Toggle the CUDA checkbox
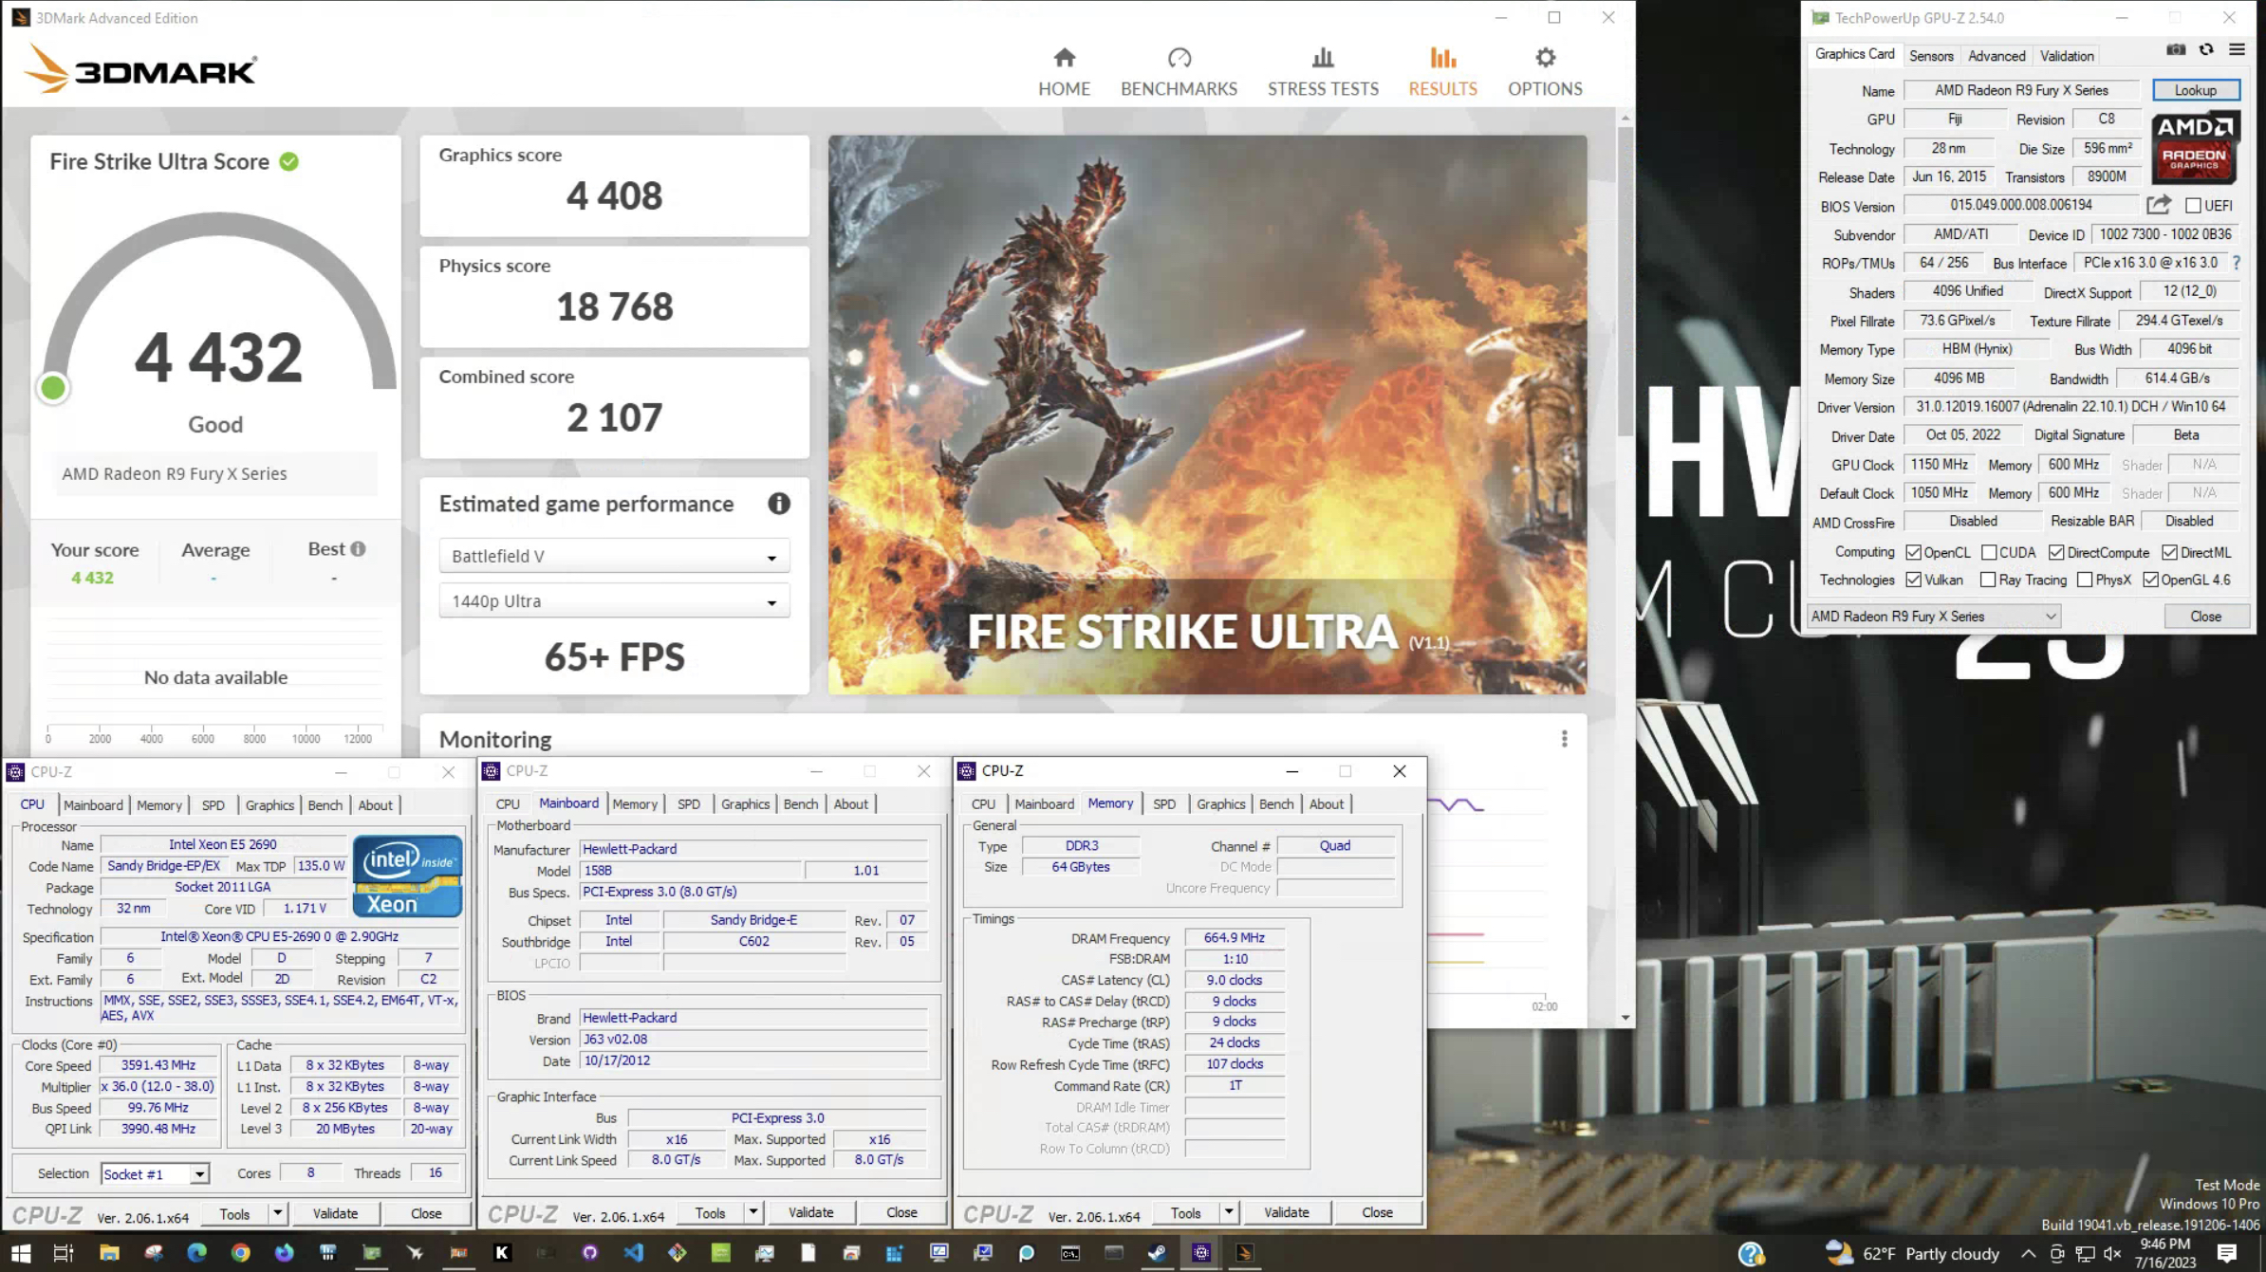Screen dimensions: 2266x1272 tap(1989, 553)
